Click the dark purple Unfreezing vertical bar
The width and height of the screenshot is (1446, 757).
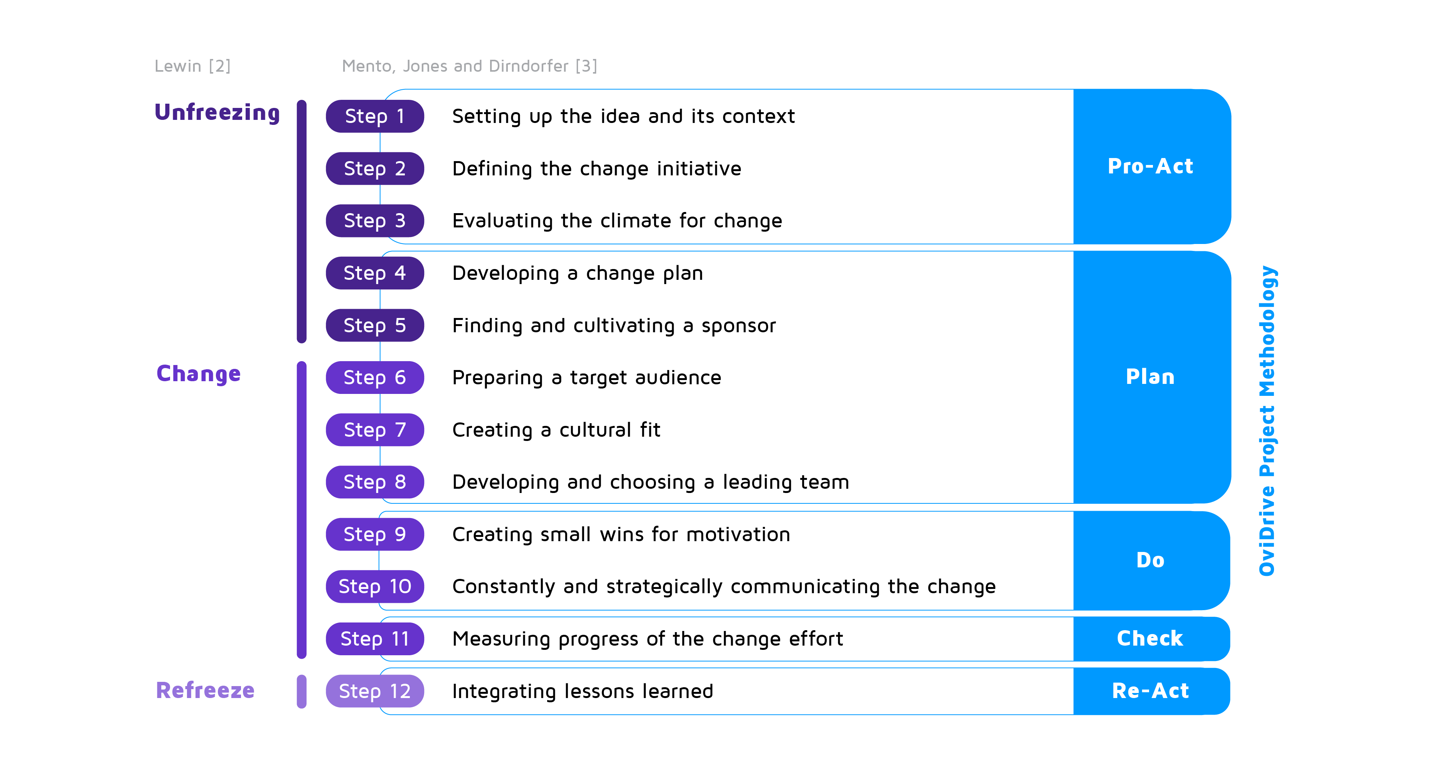point(302,221)
